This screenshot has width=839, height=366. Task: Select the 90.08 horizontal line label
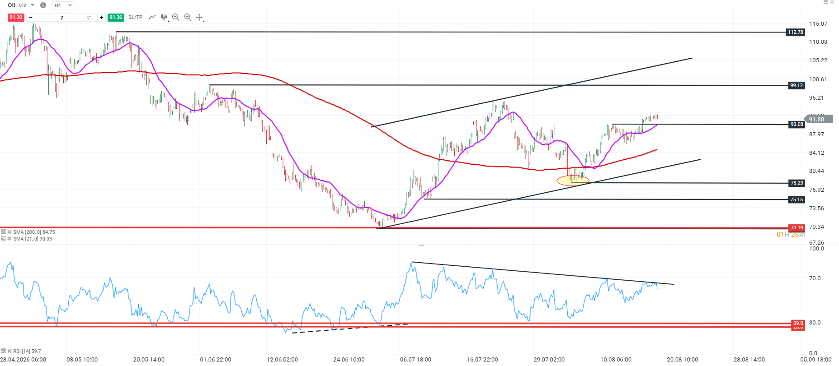[797, 124]
